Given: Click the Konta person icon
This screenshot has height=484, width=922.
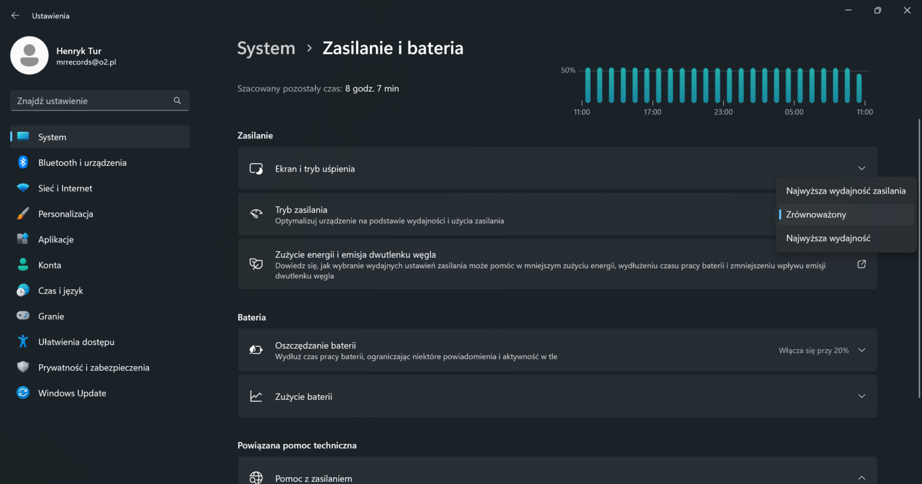Looking at the screenshot, I should pos(23,265).
